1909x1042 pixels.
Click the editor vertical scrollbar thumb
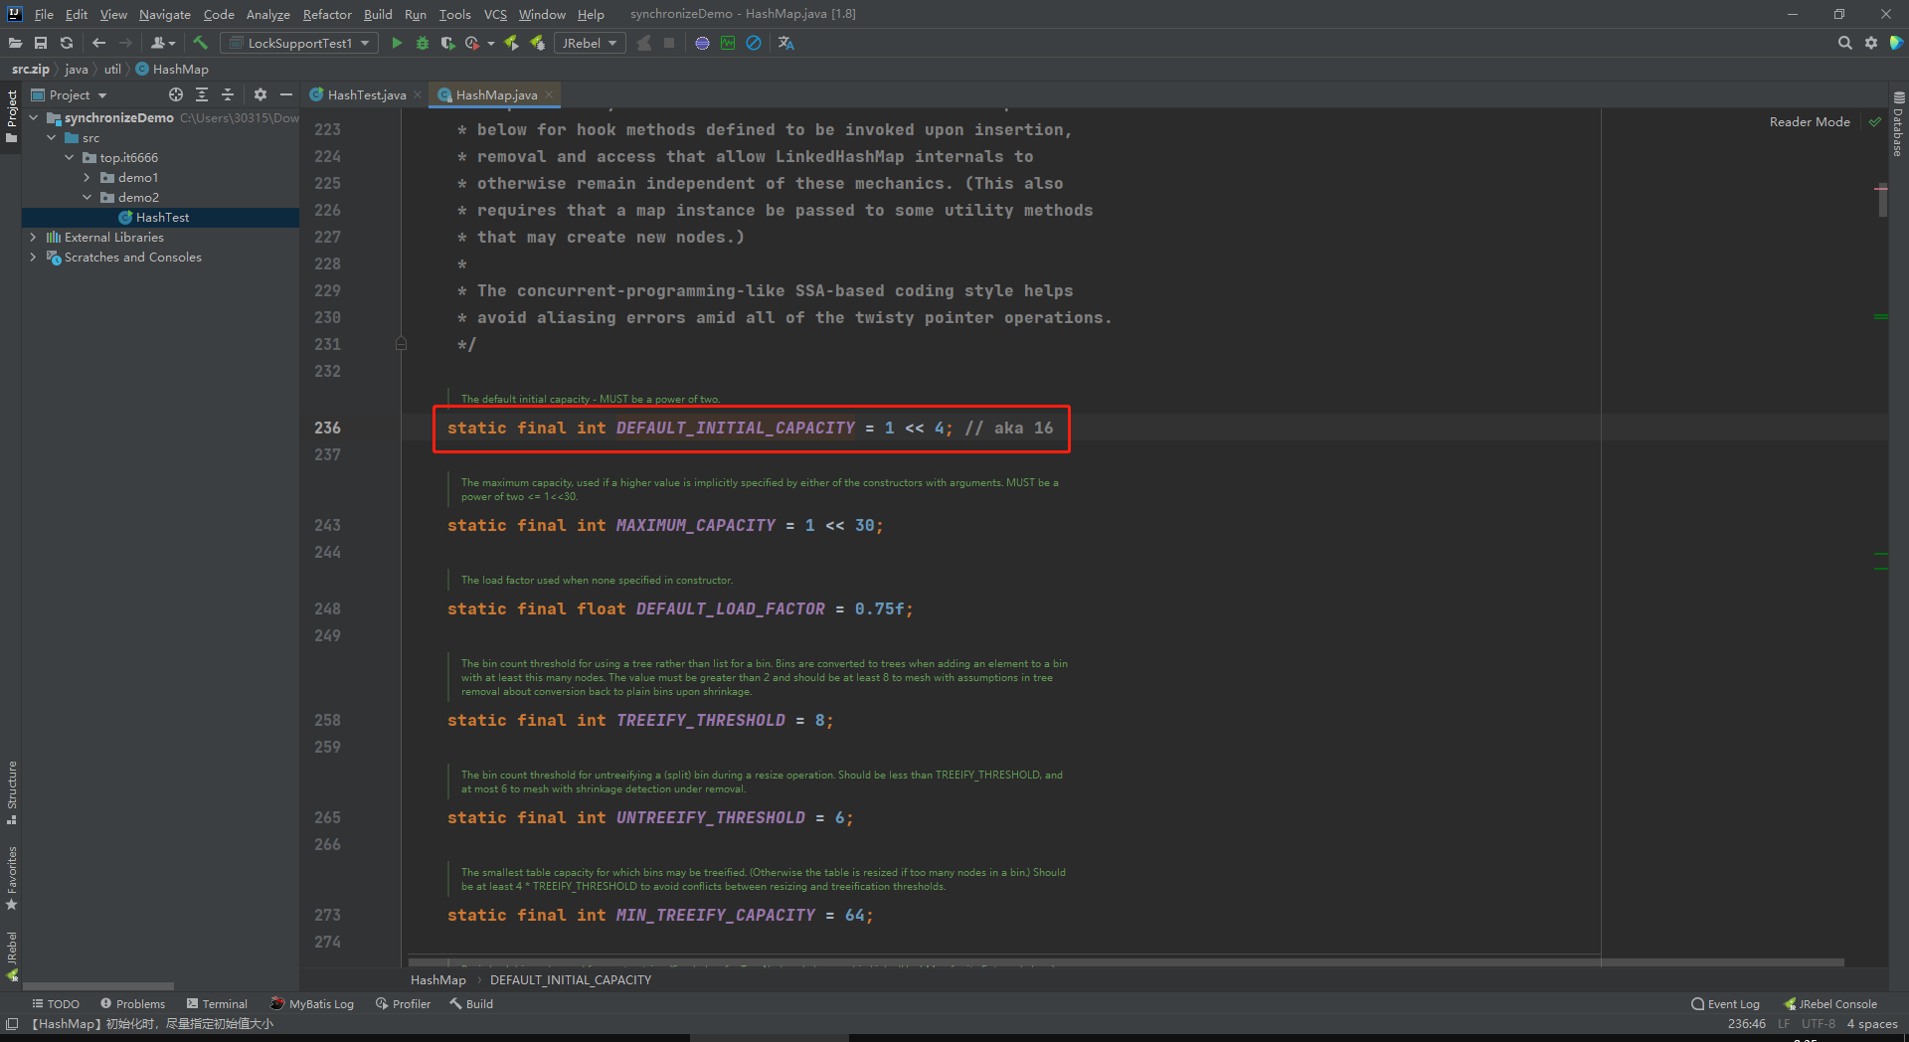tap(1882, 202)
